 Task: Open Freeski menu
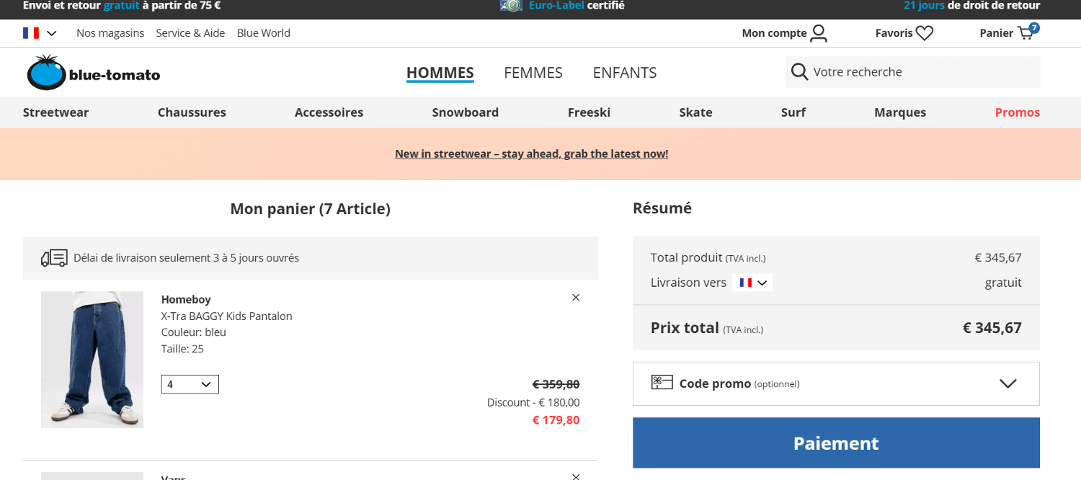tap(589, 112)
